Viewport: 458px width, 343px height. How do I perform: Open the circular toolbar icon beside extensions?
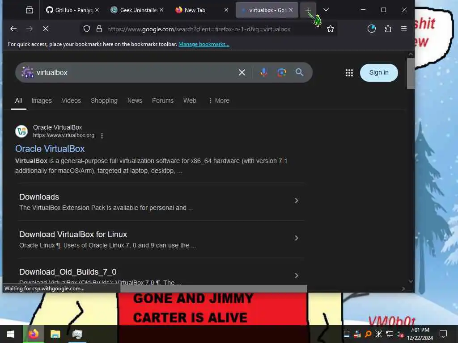372,29
